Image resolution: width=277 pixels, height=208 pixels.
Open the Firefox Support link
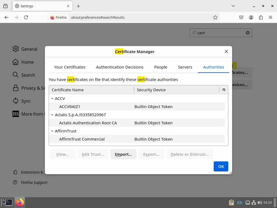30,182
